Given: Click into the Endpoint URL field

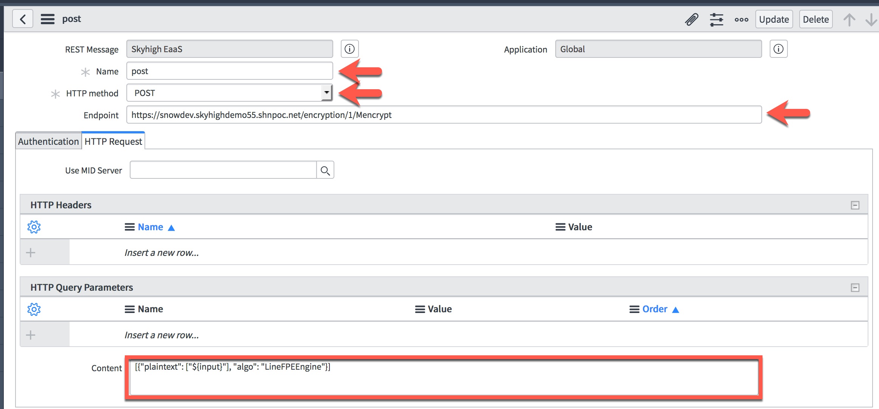Looking at the screenshot, I should coord(443,115).
